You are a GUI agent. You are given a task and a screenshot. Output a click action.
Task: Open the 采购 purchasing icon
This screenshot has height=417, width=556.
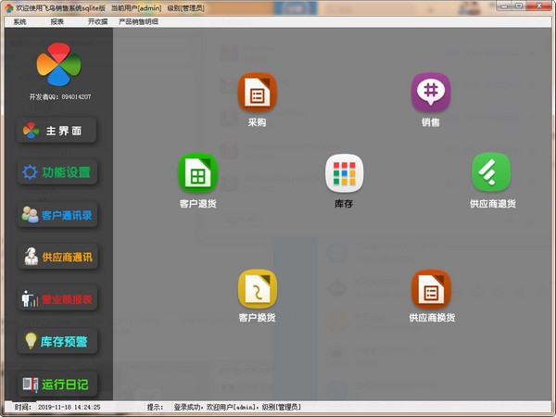[257, 92]
